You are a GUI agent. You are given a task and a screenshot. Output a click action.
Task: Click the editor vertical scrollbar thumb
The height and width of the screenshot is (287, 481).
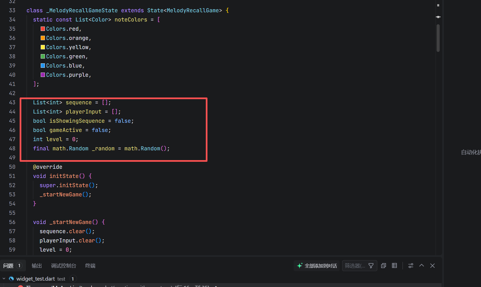click(438, 38)
